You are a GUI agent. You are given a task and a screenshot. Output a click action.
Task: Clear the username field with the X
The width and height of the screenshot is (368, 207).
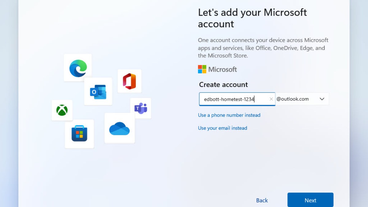pos(271,99)
